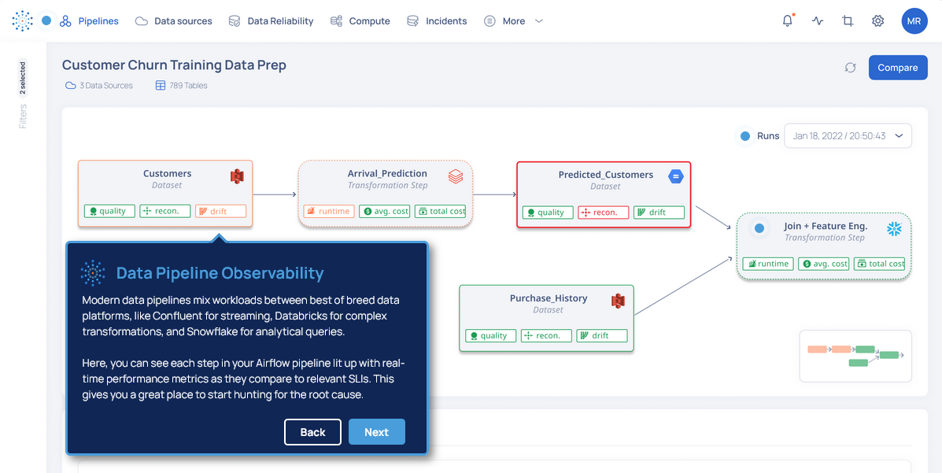Click the 789 Tables label
This screenshot has height=473, width=942.
(x=188, y=86)
